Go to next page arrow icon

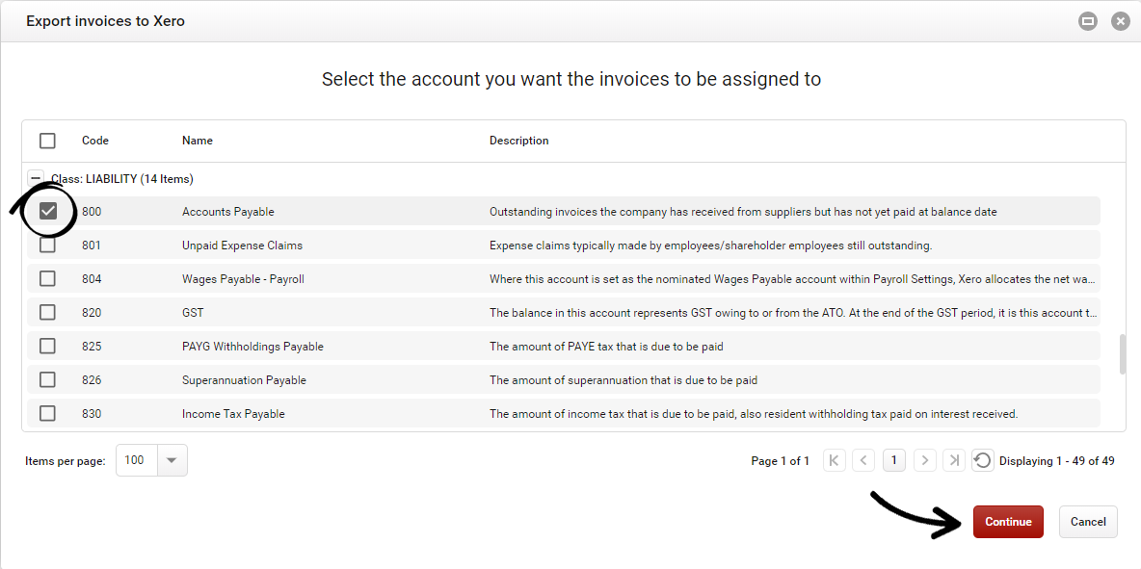[x=925, y=461]
